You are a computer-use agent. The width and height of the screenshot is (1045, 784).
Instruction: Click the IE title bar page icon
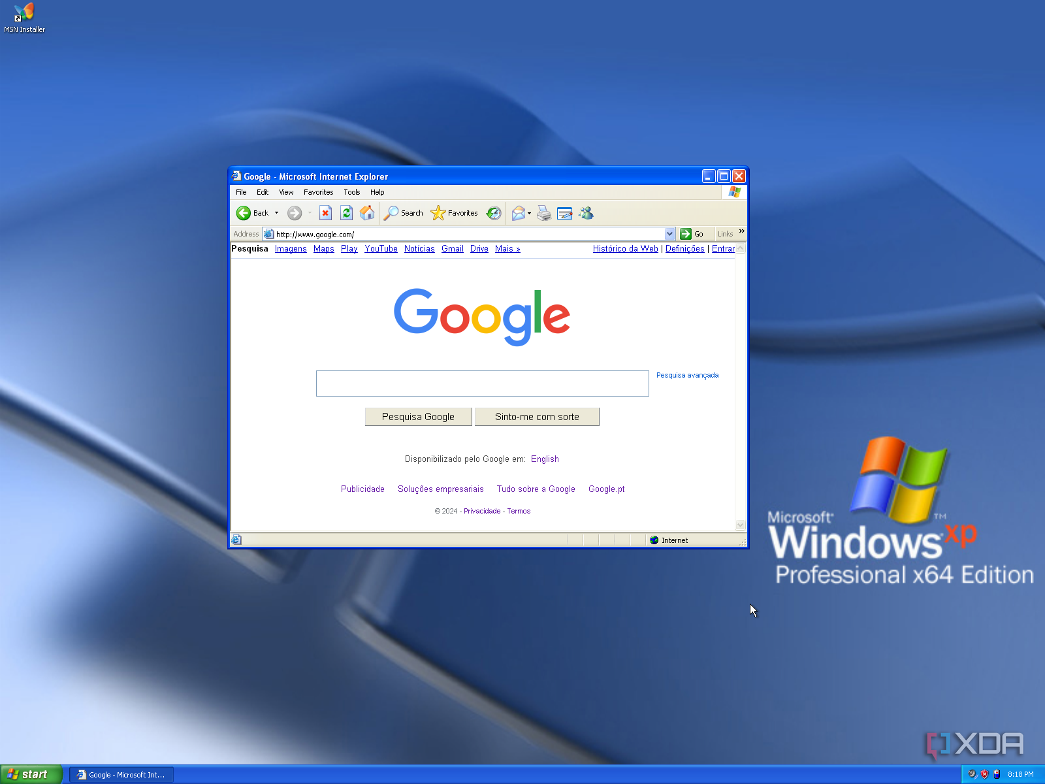236,176
